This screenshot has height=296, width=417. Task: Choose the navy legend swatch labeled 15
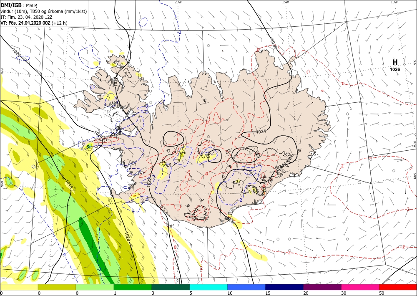click(x=284, y=287)
